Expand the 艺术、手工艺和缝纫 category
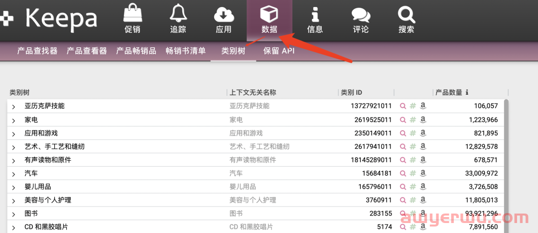Image resolution: width=538 pixels, height=233 pixels. coord(13,147)
